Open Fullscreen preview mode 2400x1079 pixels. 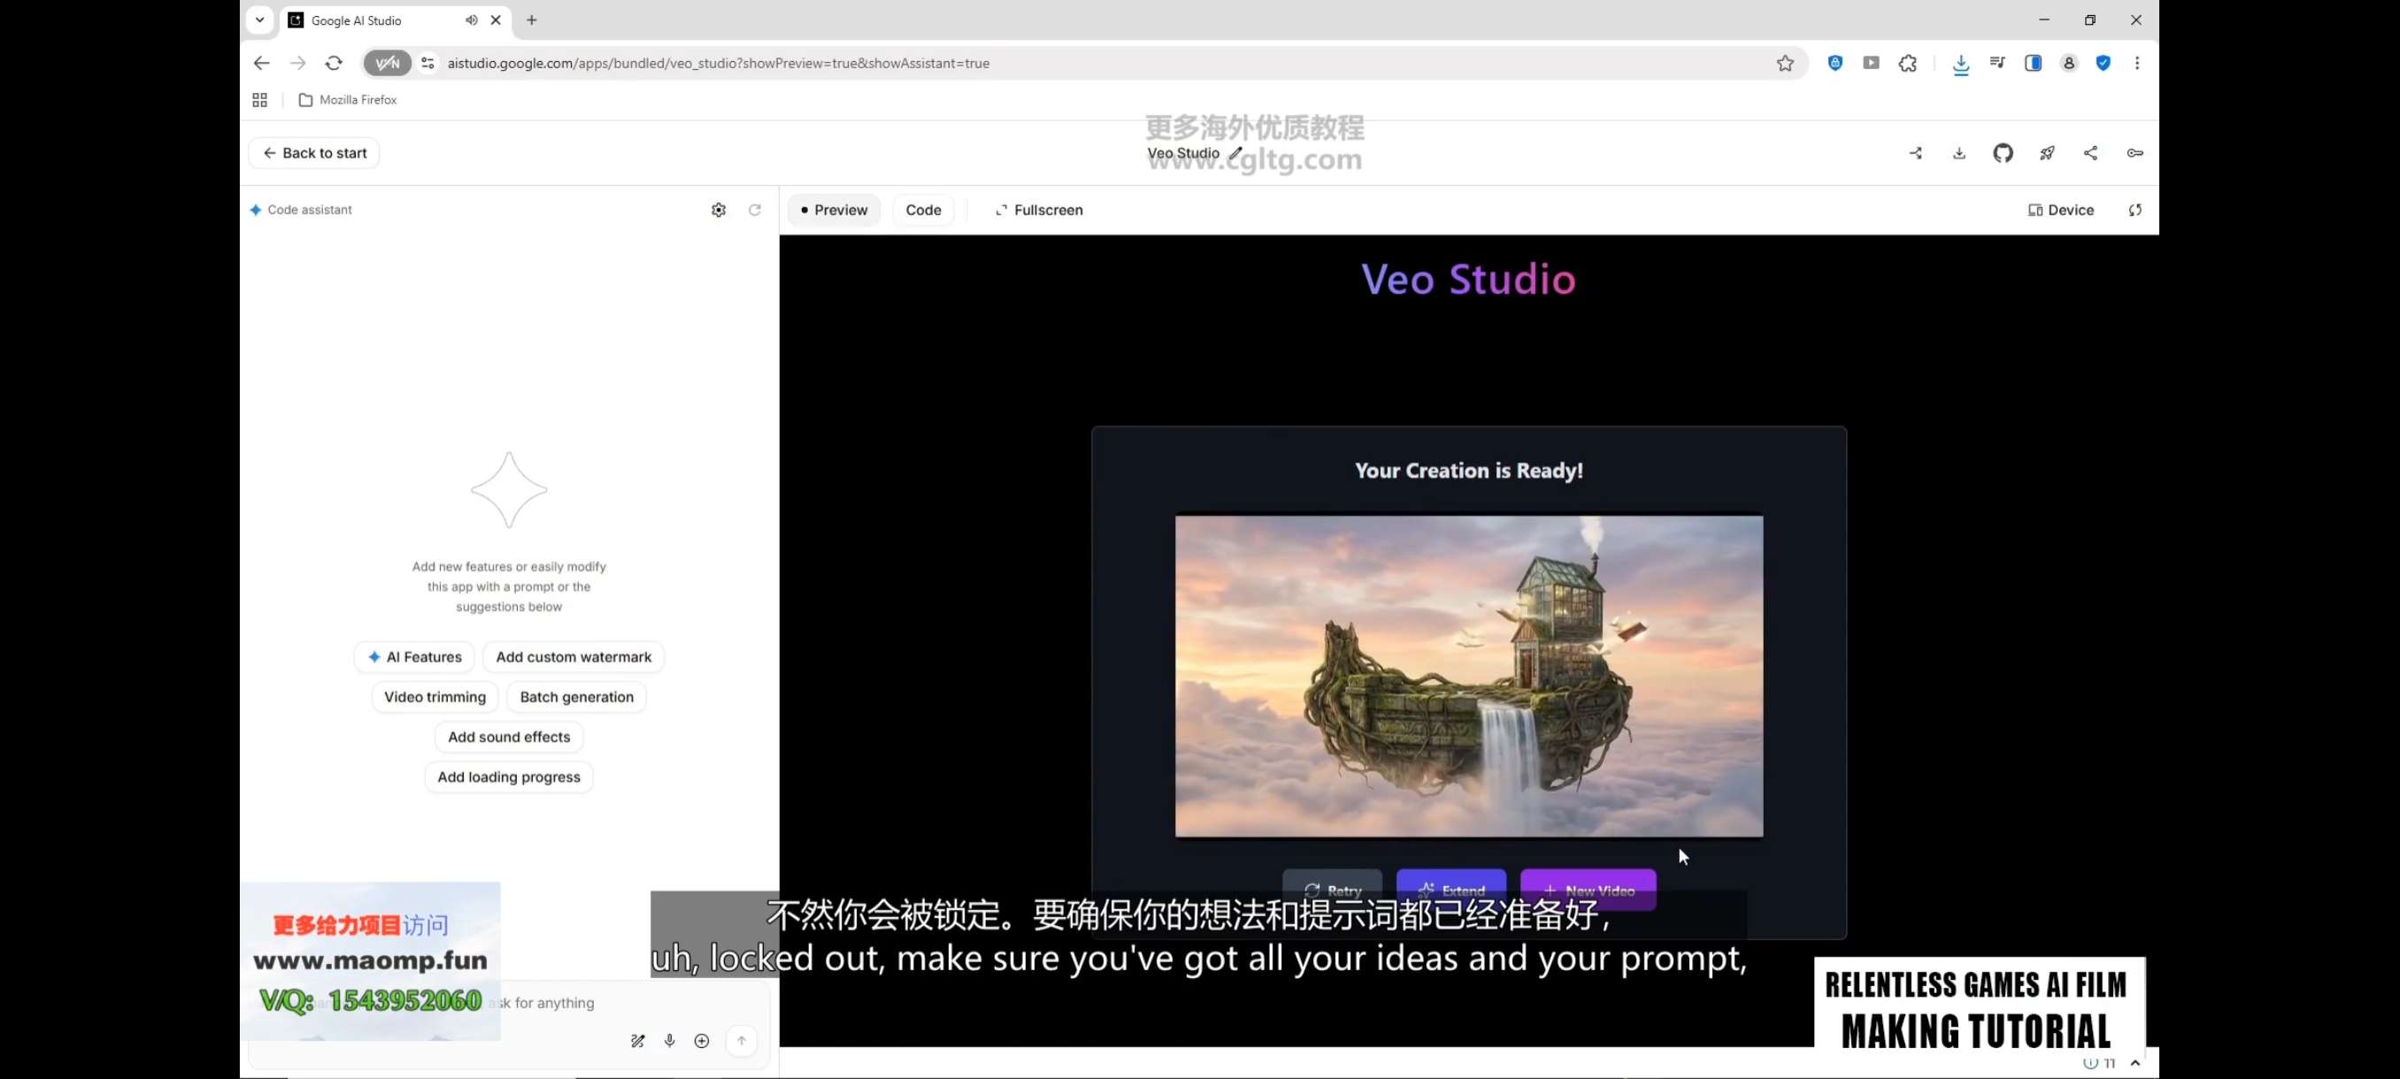[x=1039, y=210]
